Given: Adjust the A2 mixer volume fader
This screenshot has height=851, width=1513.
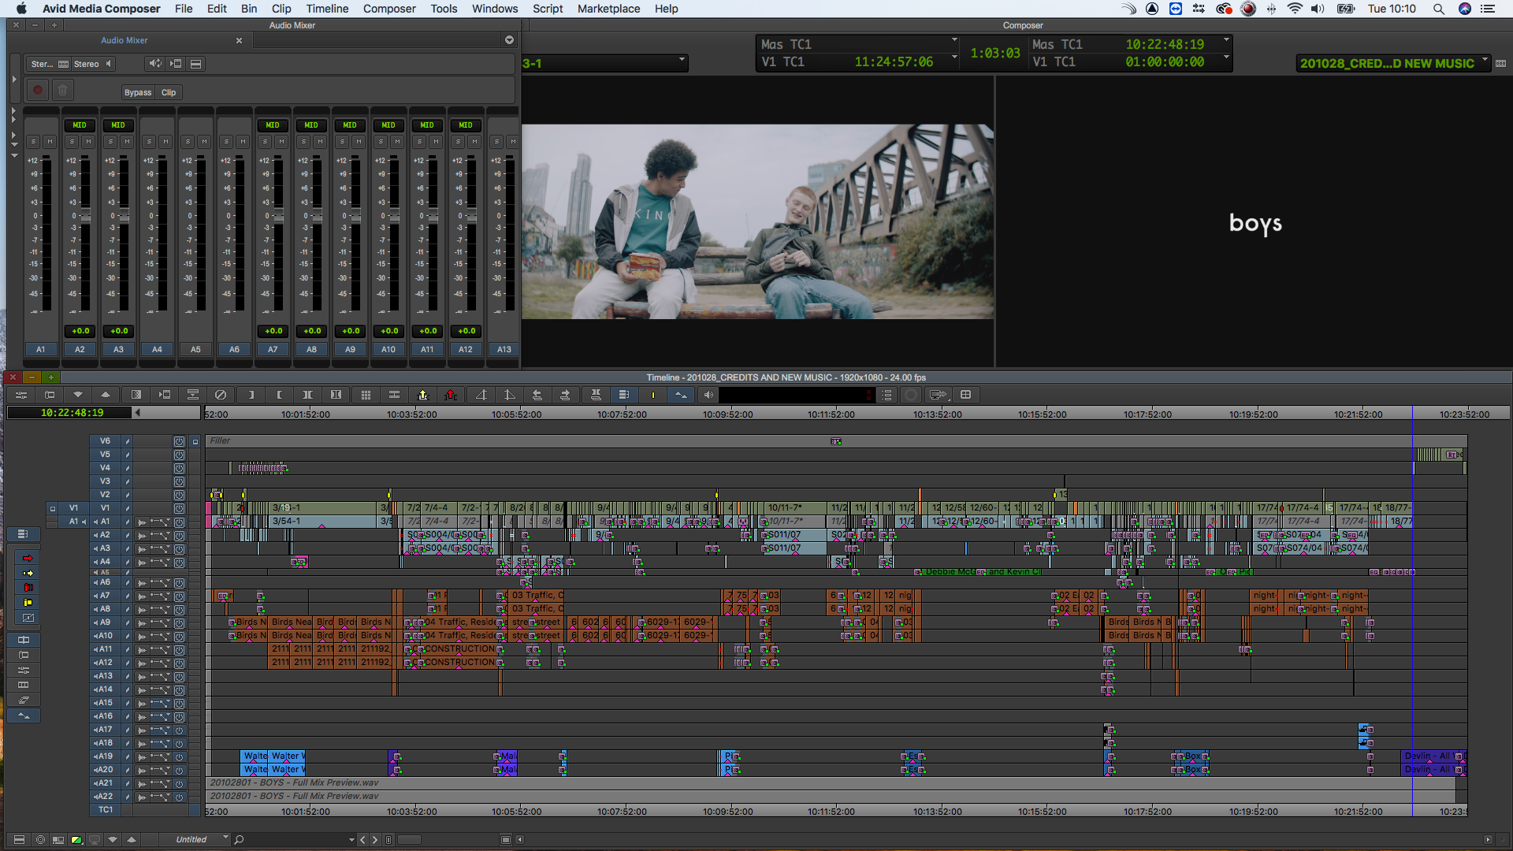Looking at the screenshot, I should pyautogui.click(x=85, y=216).
